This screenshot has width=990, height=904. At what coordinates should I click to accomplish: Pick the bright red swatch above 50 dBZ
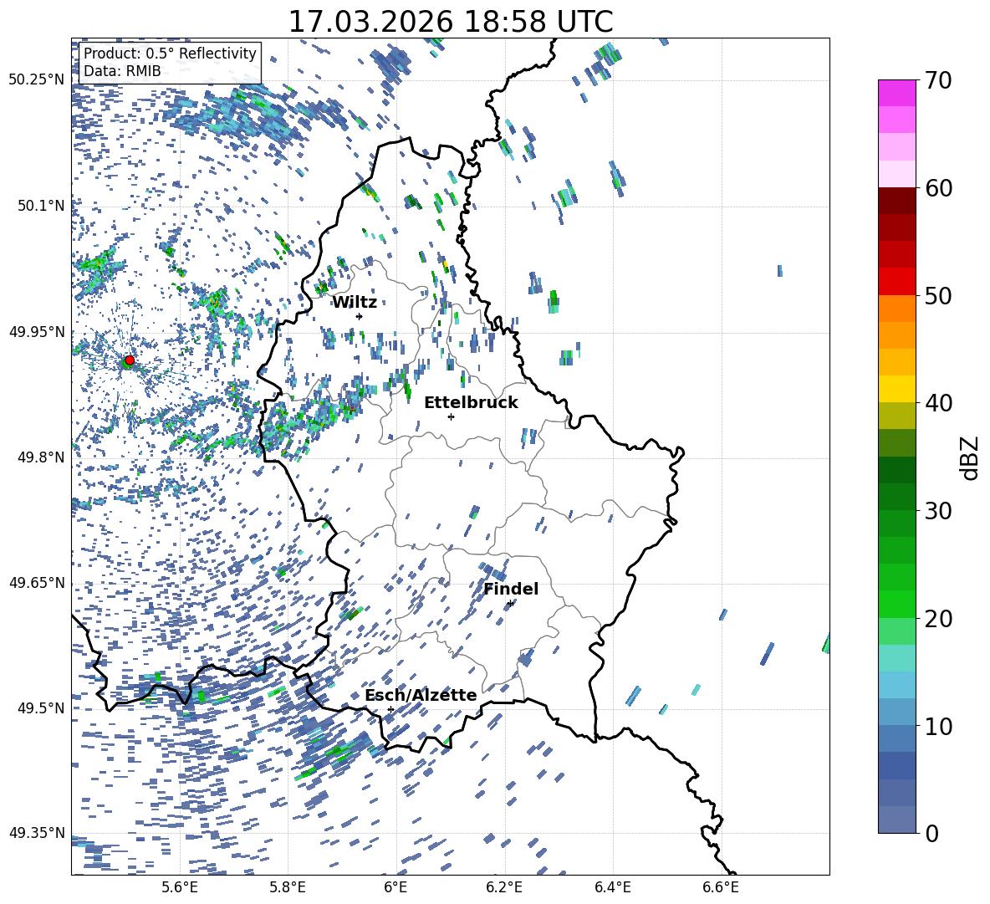(x=897, y=281)
